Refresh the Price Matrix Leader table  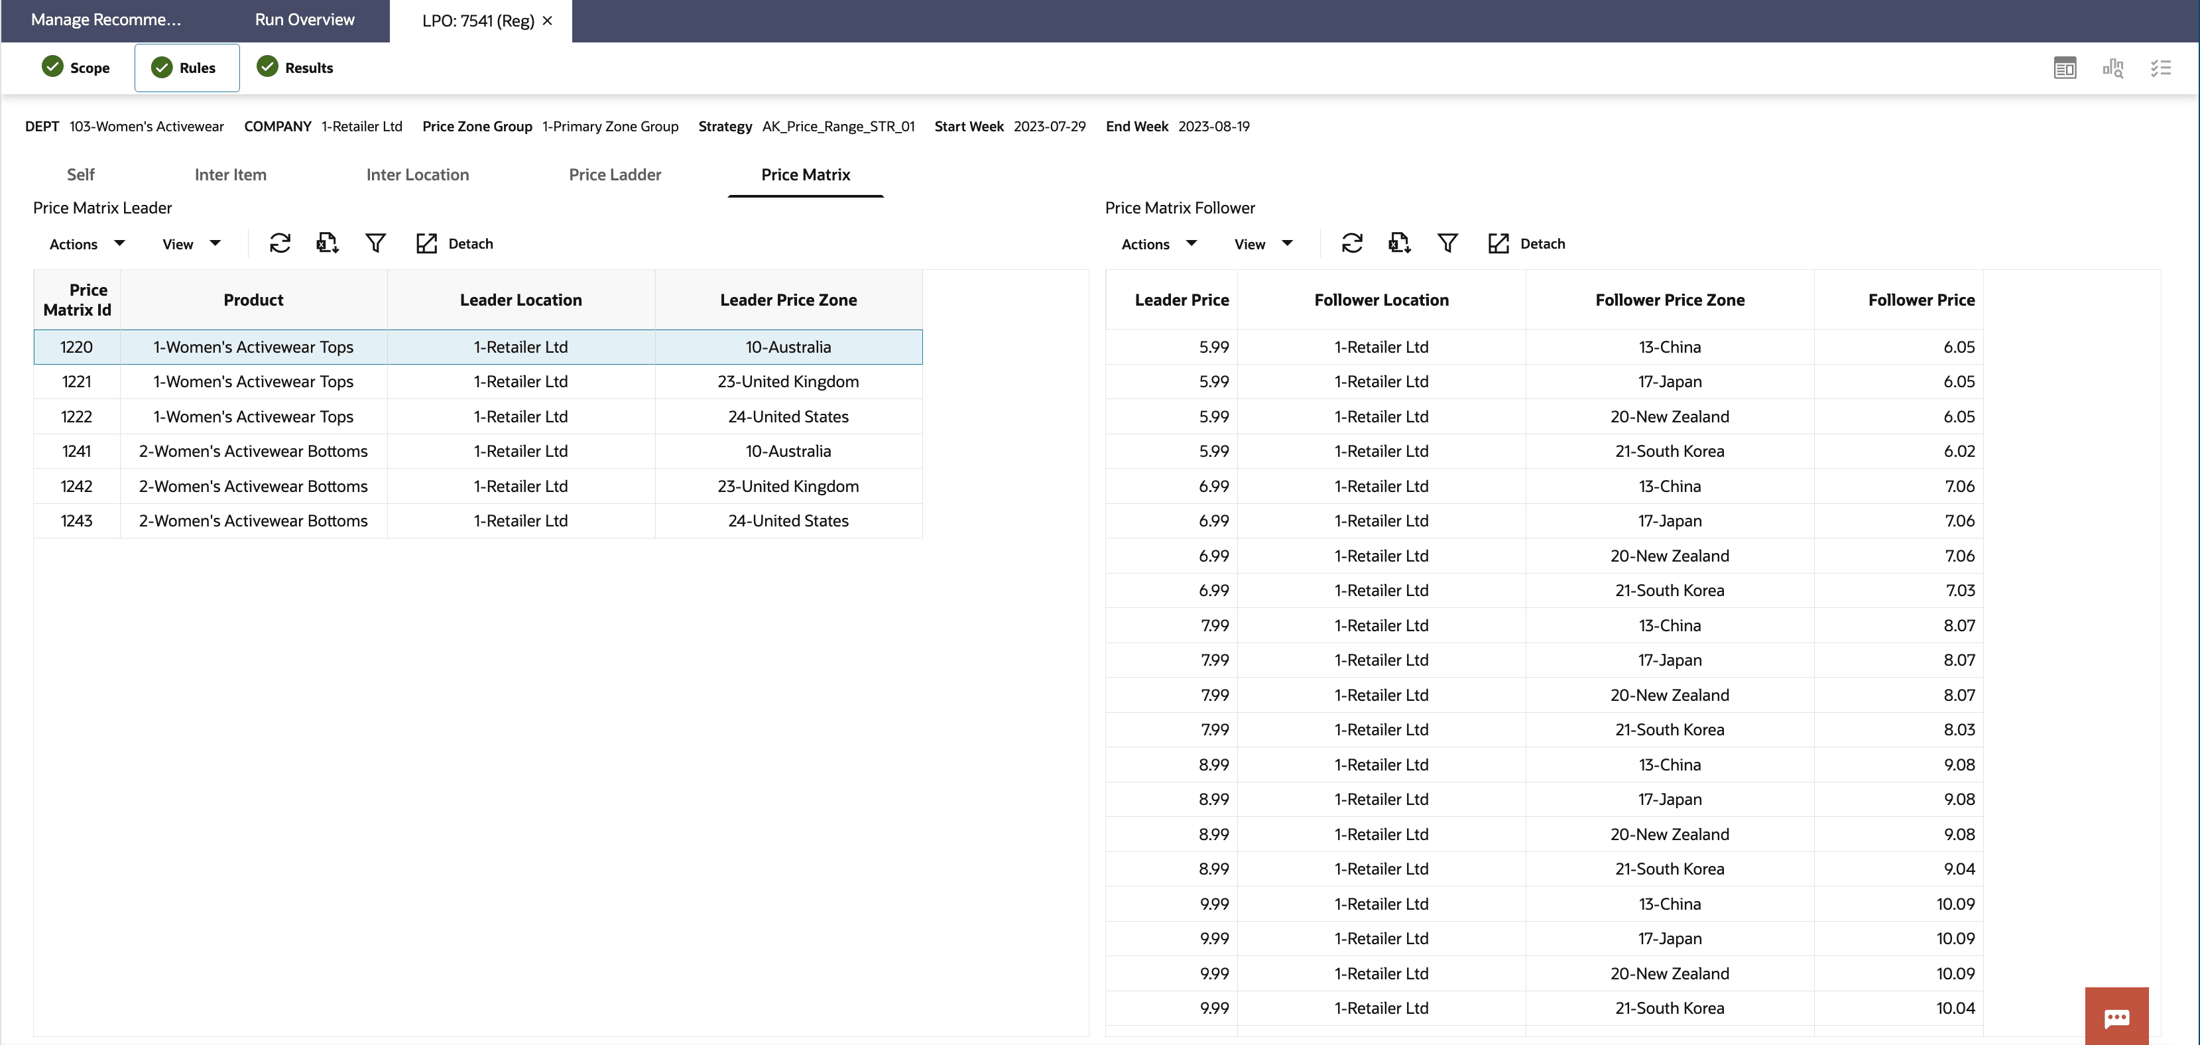(280, 243)
